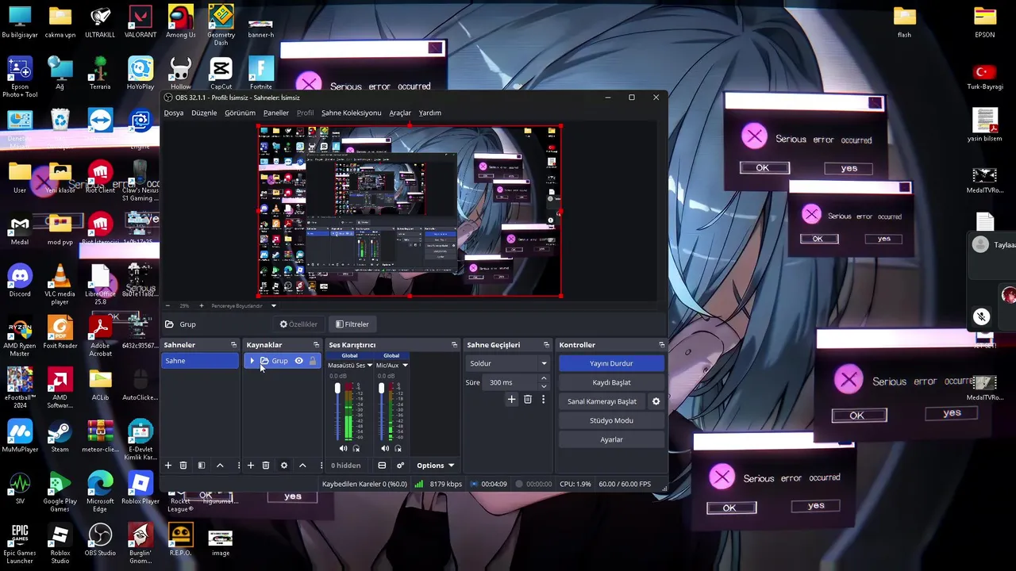Add a new source in Kaynaklar panel
1016x571 pixels.
[251, 466]
